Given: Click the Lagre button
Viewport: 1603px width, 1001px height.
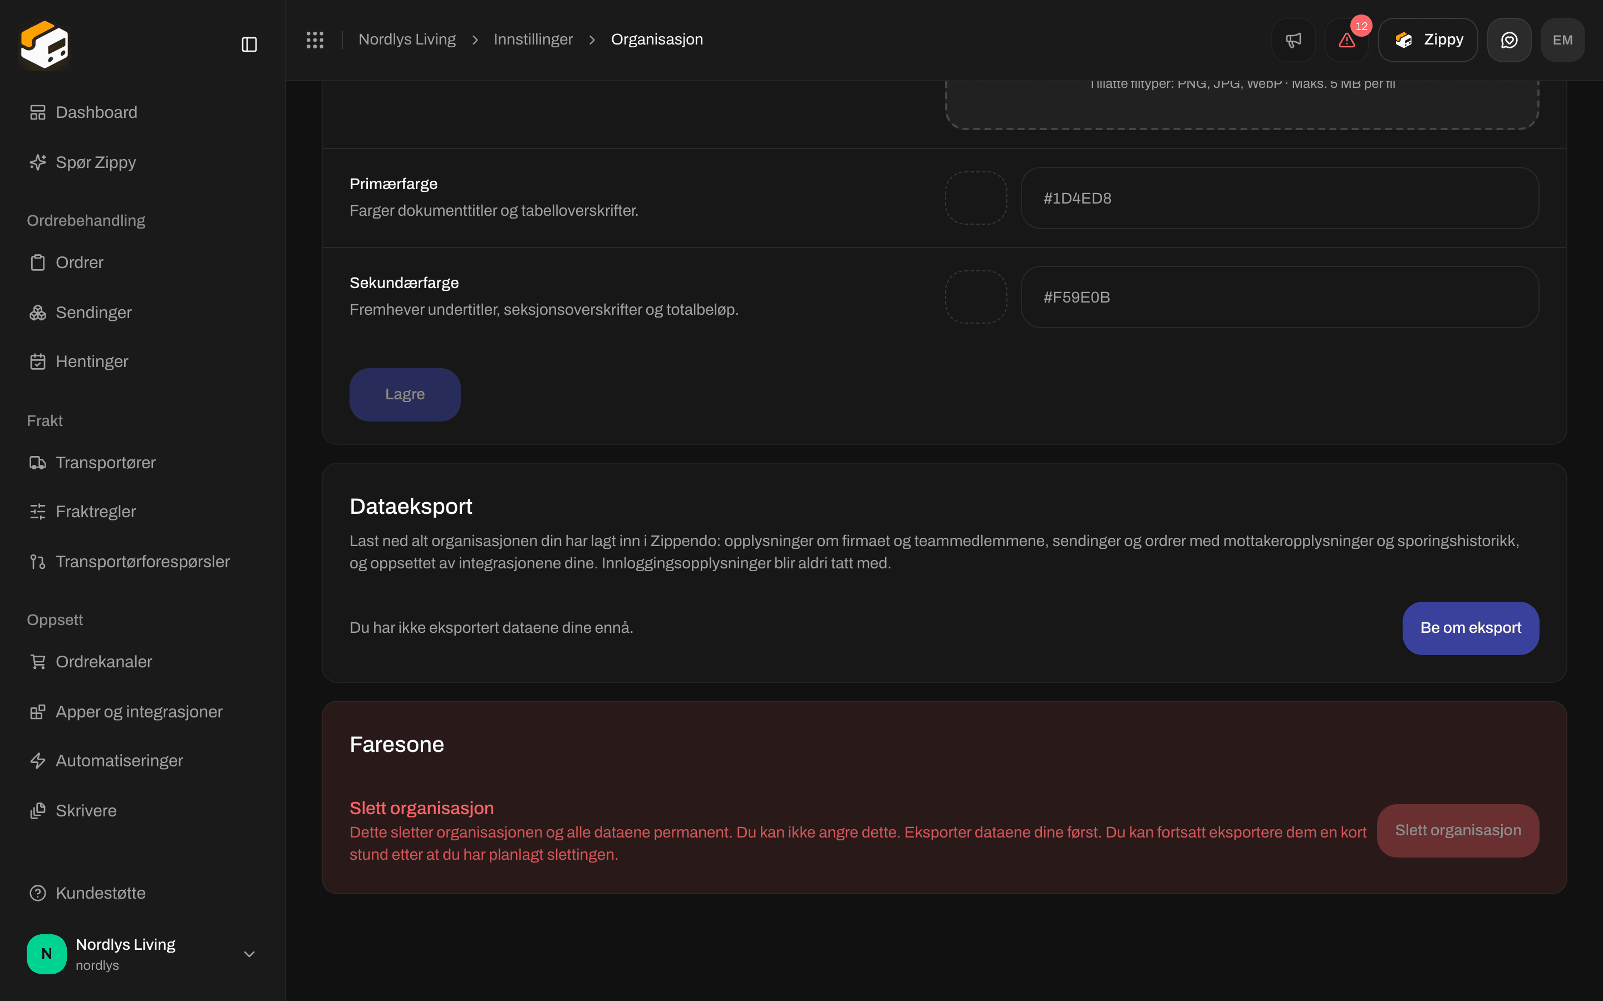Looking at the screenshot, I should [x=405, y=395].
